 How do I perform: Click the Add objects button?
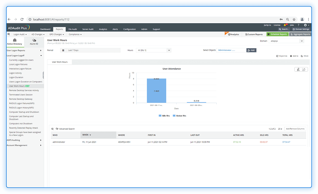pos(251,50)
